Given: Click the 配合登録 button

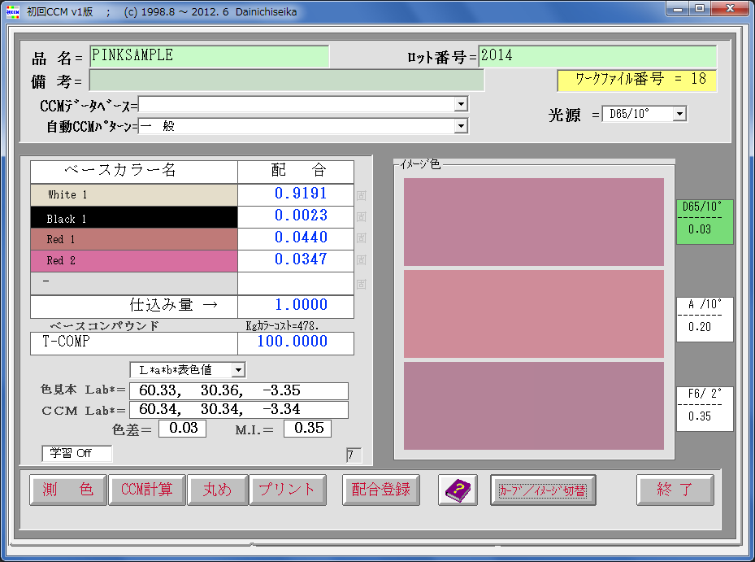Looking at the screenshot, I should 381,490.
